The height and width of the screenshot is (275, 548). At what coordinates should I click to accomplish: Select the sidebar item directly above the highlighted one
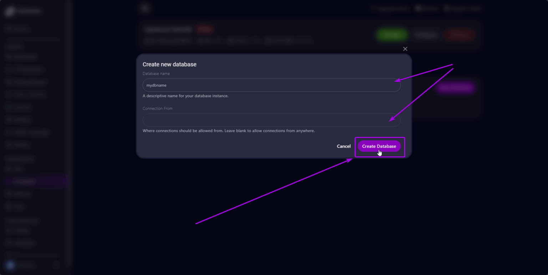pos(14,169)
